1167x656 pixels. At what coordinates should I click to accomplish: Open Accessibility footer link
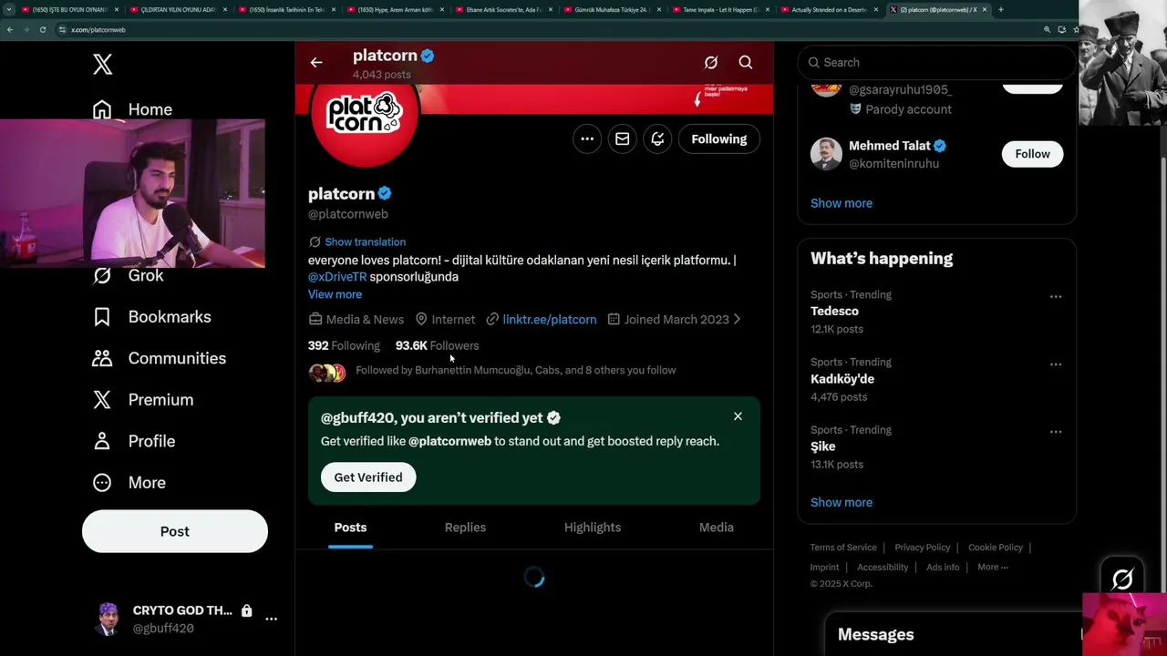[x=882, y=567]
